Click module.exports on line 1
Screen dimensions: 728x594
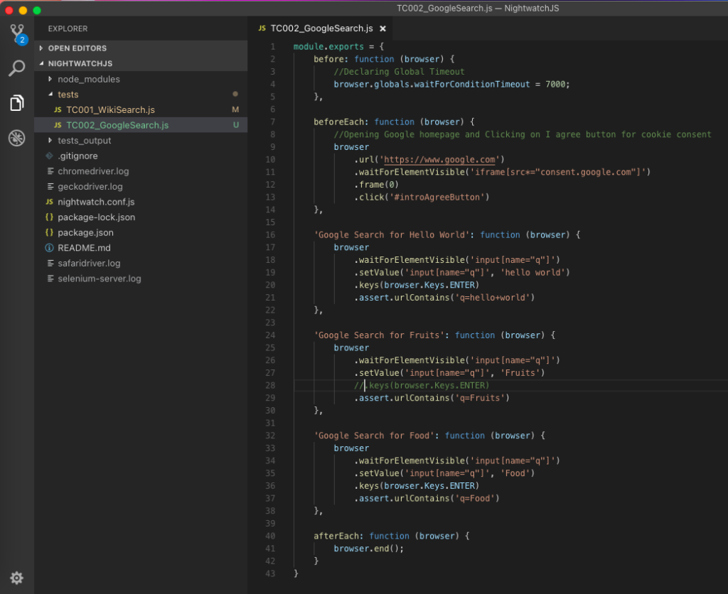click(x=328, y=46)
